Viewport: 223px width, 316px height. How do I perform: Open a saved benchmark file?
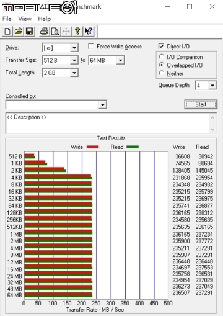point(19,32)
